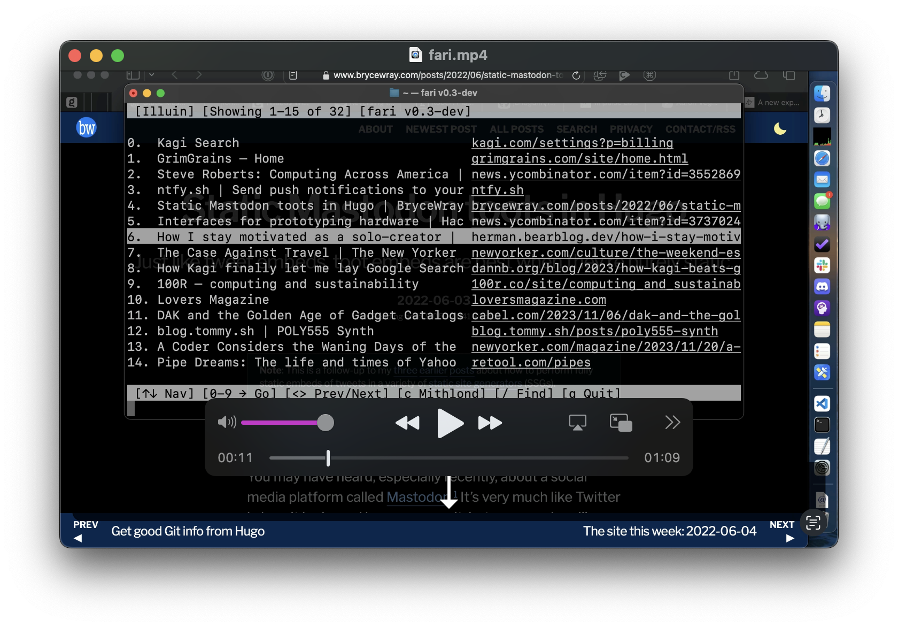Screen dimensions: 898x627
Task: Go back with Safari's back arrow
Action: (x=175, y=75)
